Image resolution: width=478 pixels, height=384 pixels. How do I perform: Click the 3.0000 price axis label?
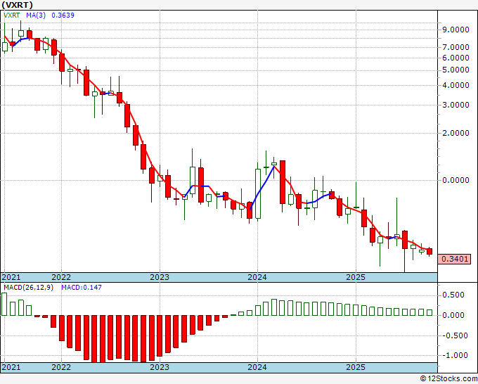pos(456,105)
